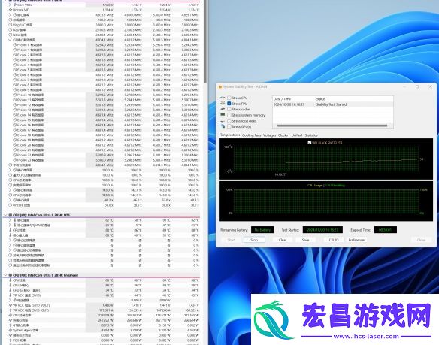439x345 pixels.
Task: Click the FPU icon beside Stress FPU
Action: tap(223, 103)
